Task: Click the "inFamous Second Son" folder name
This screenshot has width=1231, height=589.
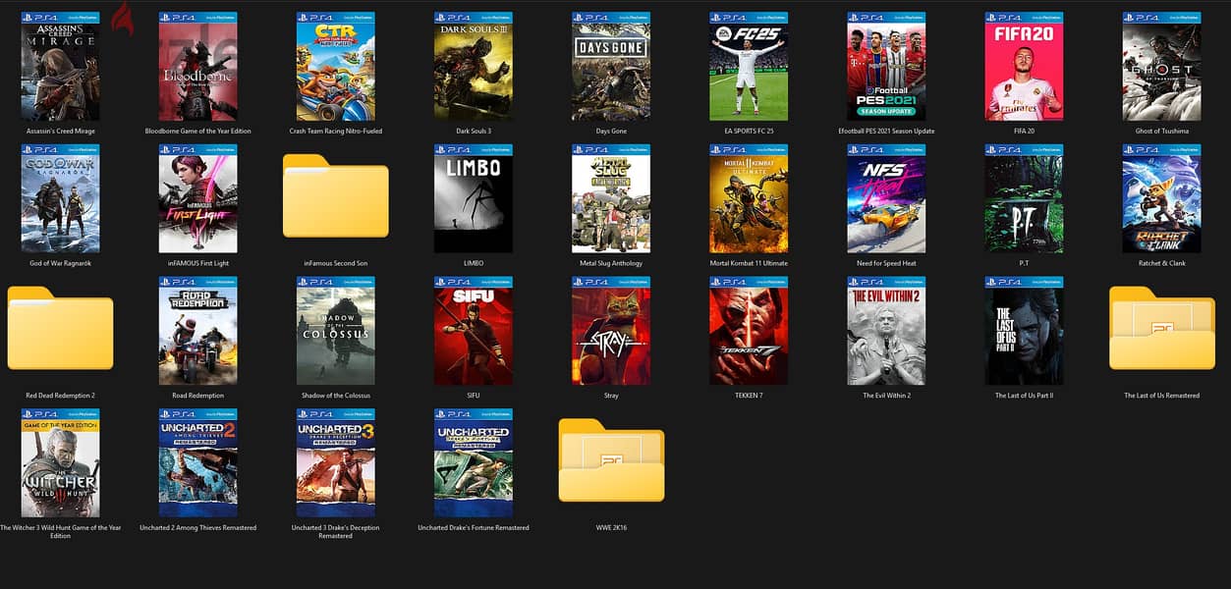Action: click(x=335, y=263)
